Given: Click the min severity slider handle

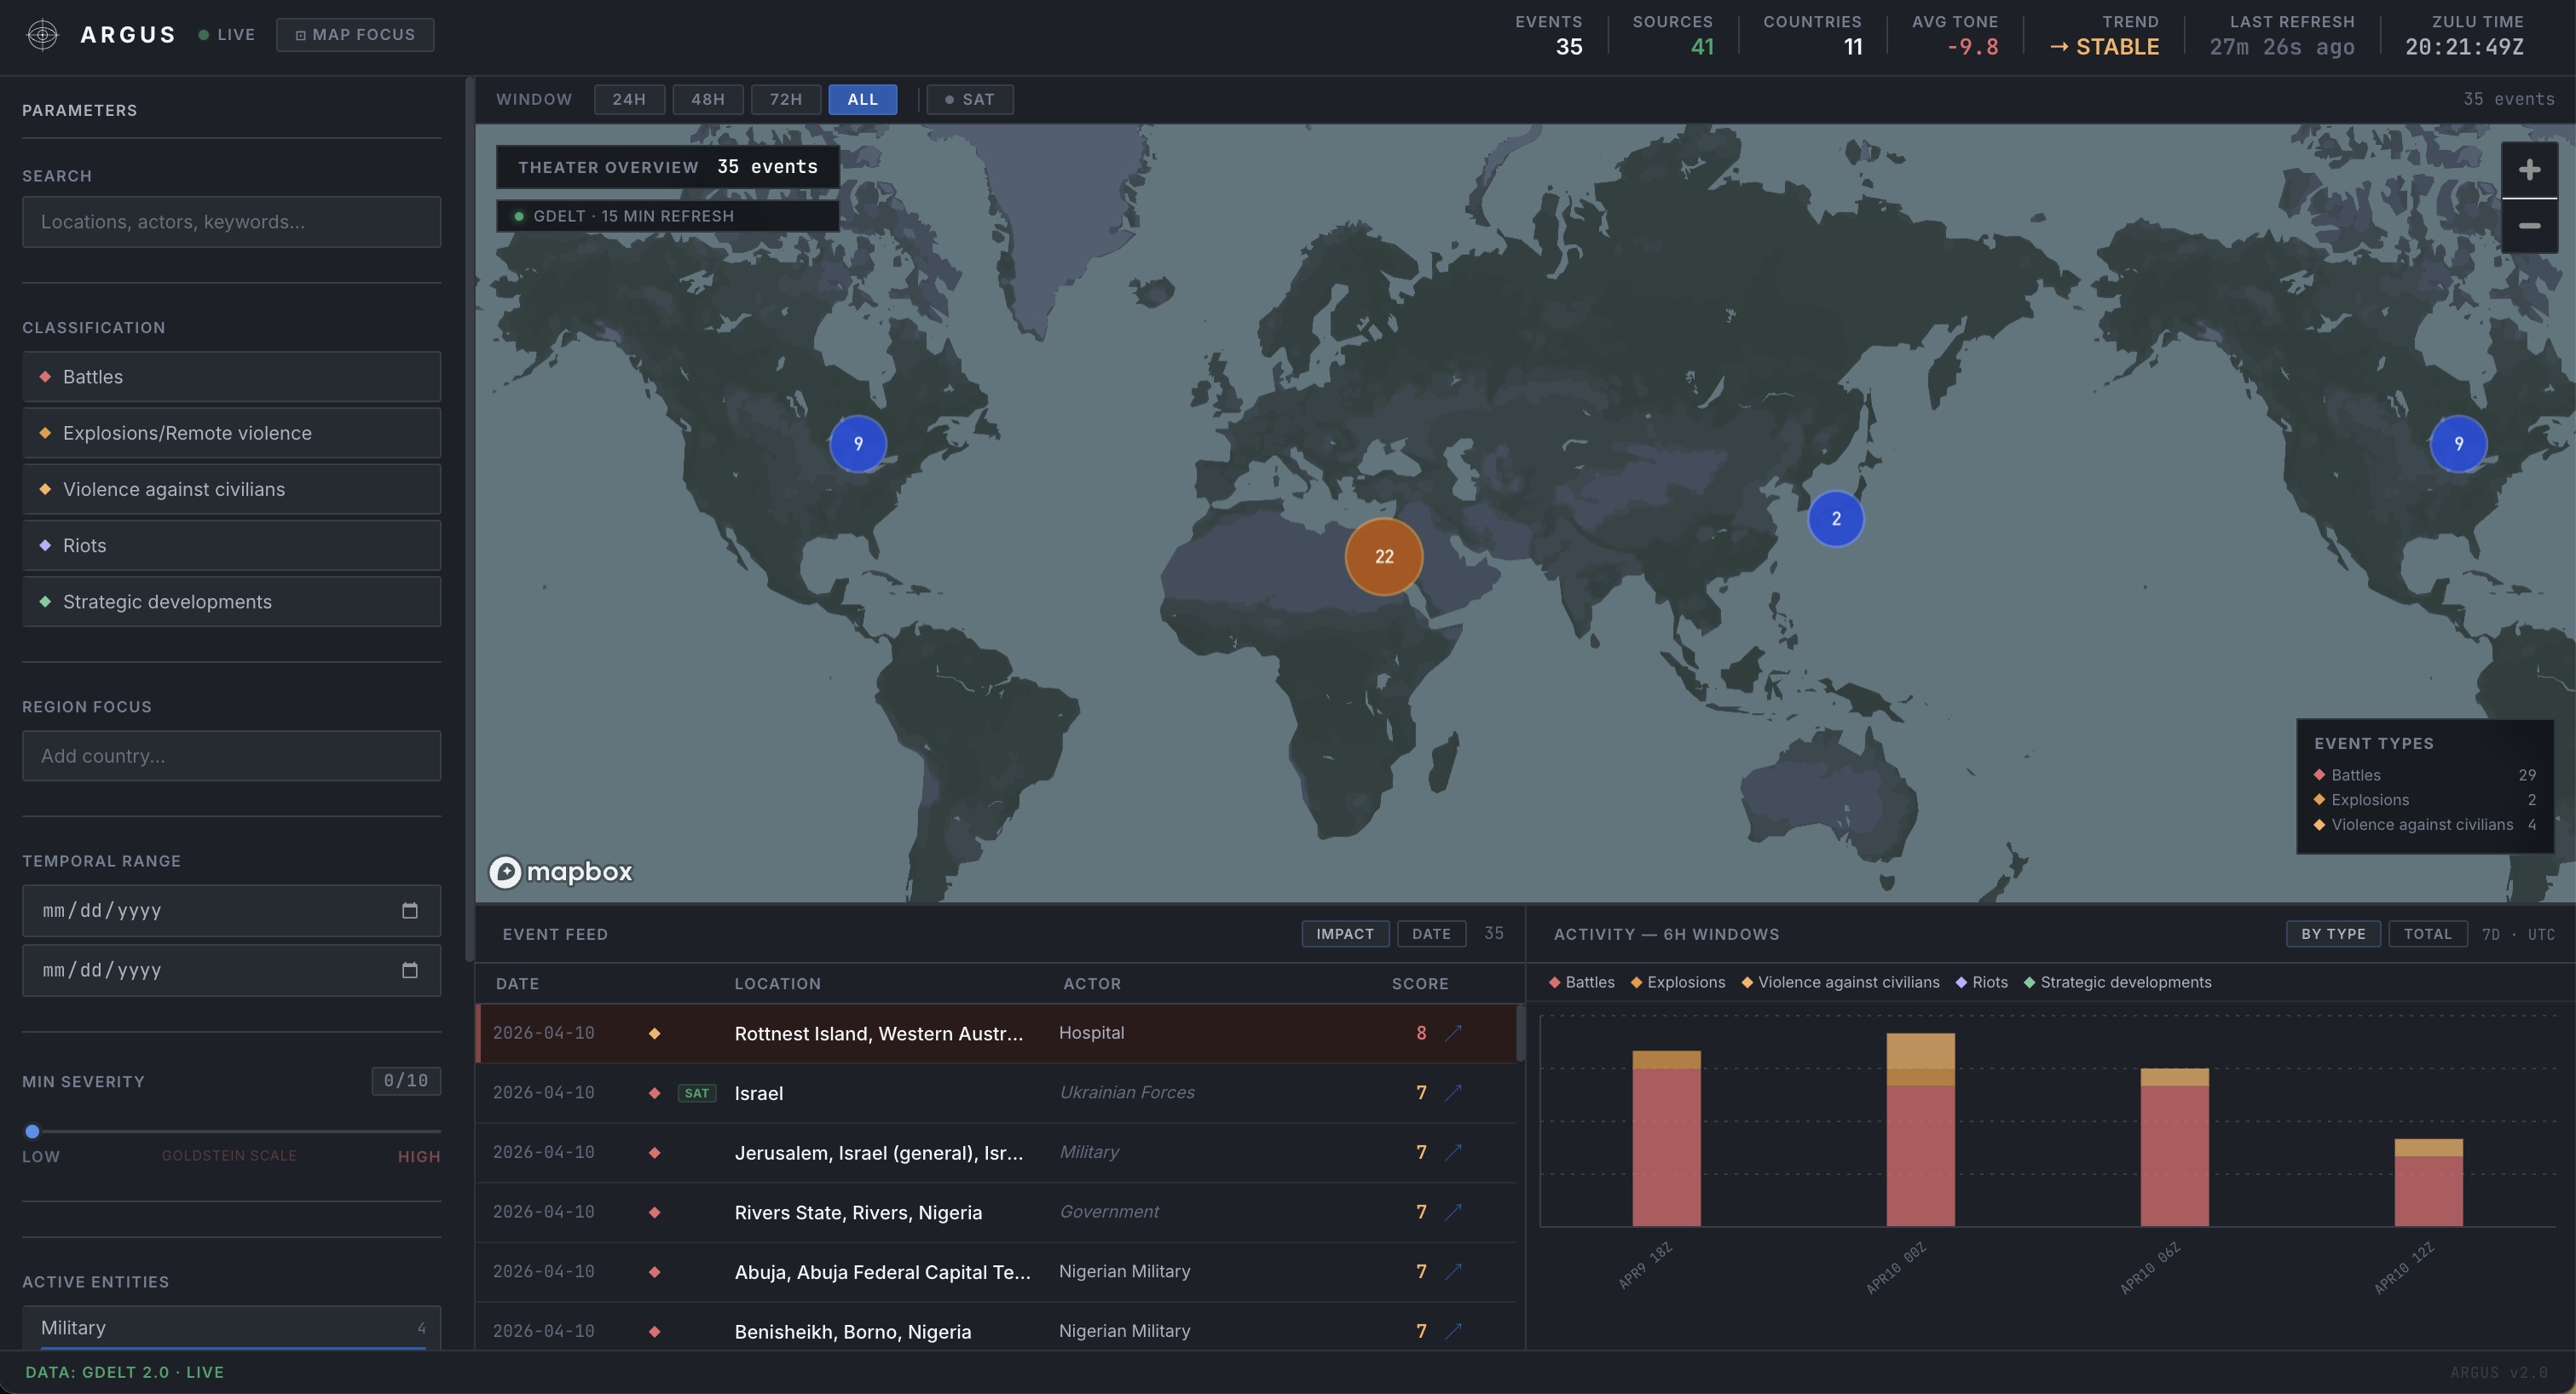Looking at the screenshot, I should 33,1132.
